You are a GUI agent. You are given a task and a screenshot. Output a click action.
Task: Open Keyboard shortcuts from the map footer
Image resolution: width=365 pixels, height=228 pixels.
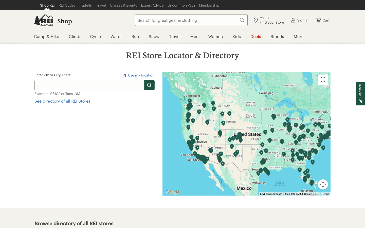click(271, 194)
